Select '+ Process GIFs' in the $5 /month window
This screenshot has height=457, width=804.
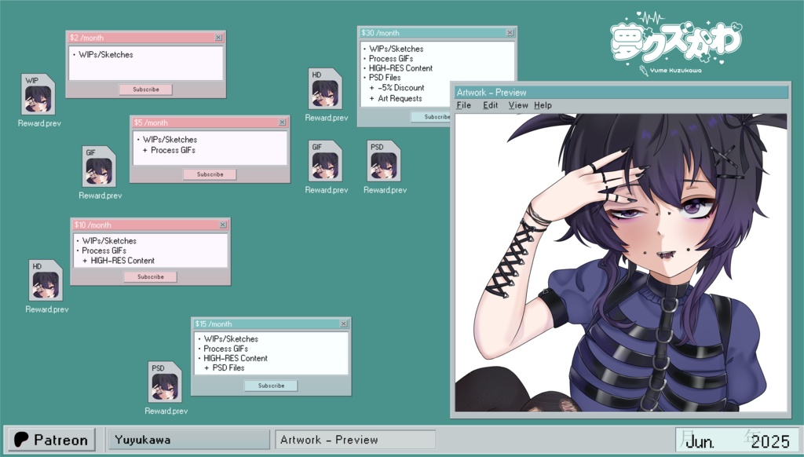169,150
